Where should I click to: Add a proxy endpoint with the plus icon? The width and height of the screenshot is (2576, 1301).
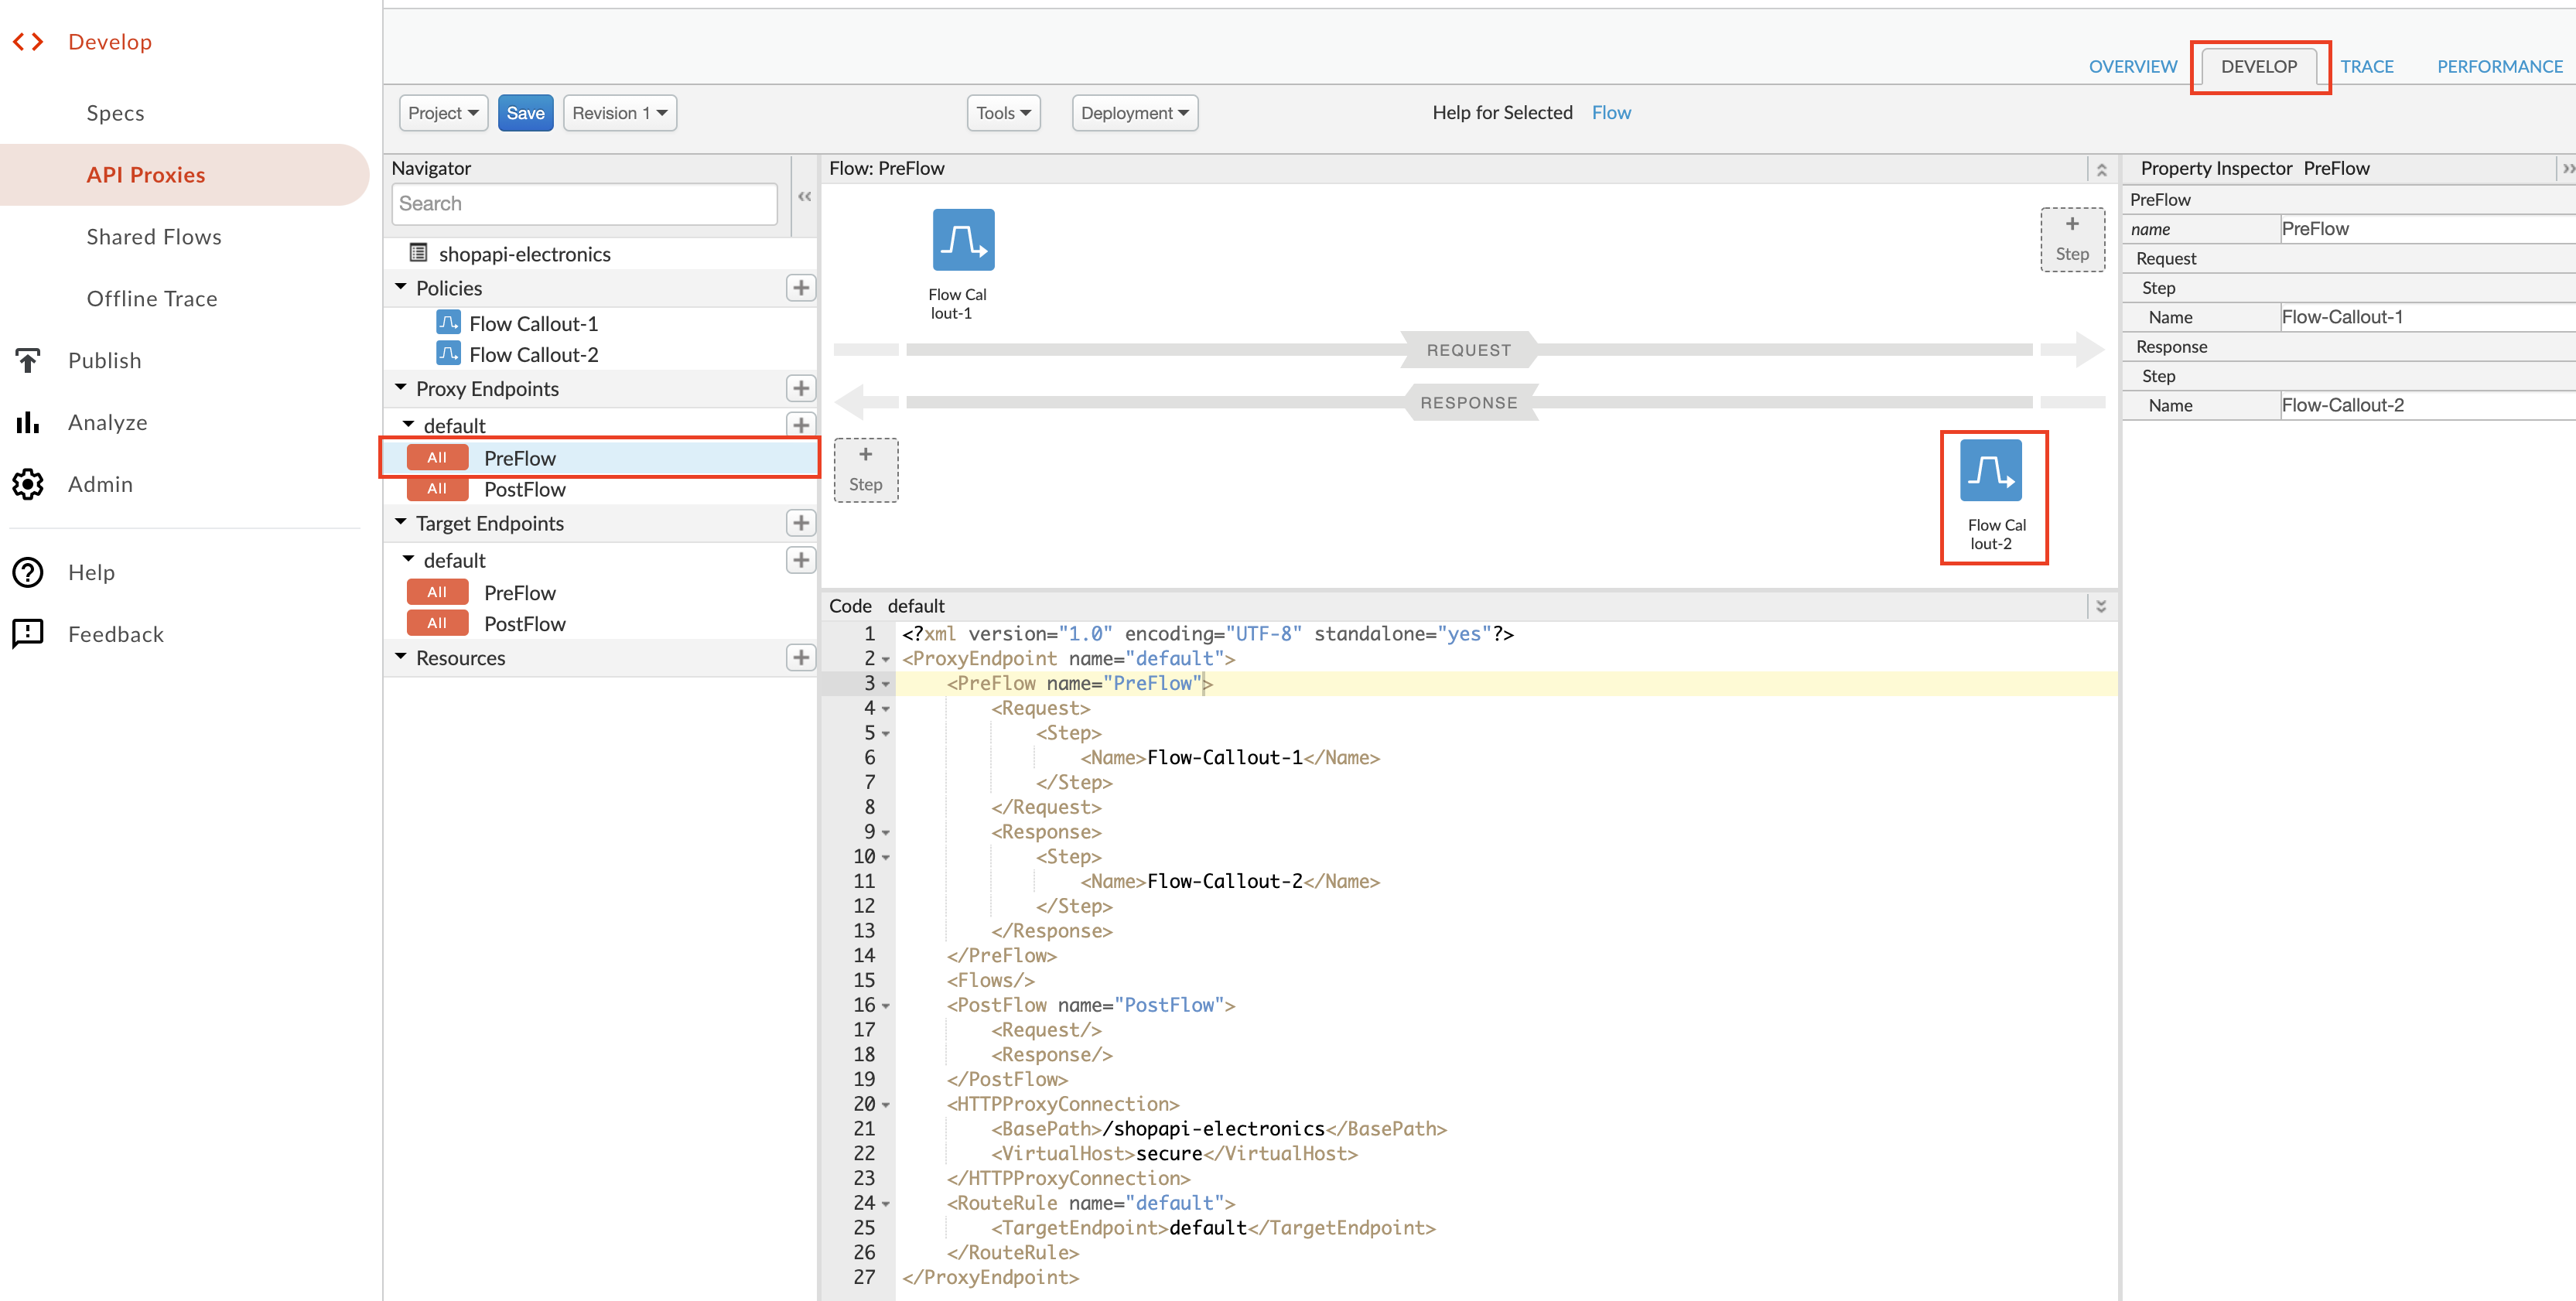[800, 388]
